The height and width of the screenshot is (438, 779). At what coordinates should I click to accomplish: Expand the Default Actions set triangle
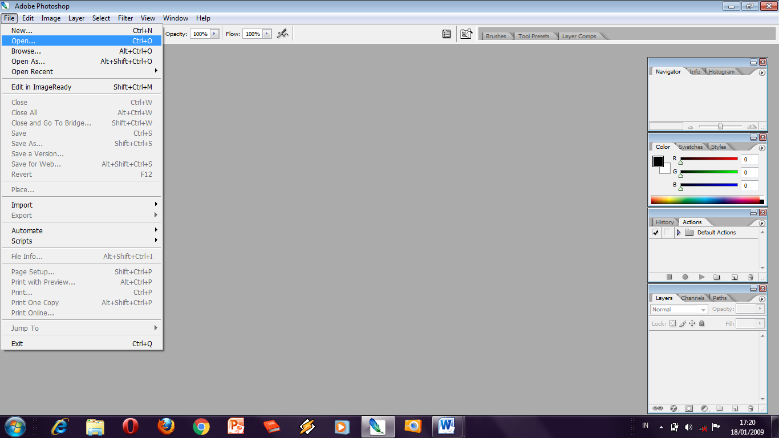(x=678, y=233)
